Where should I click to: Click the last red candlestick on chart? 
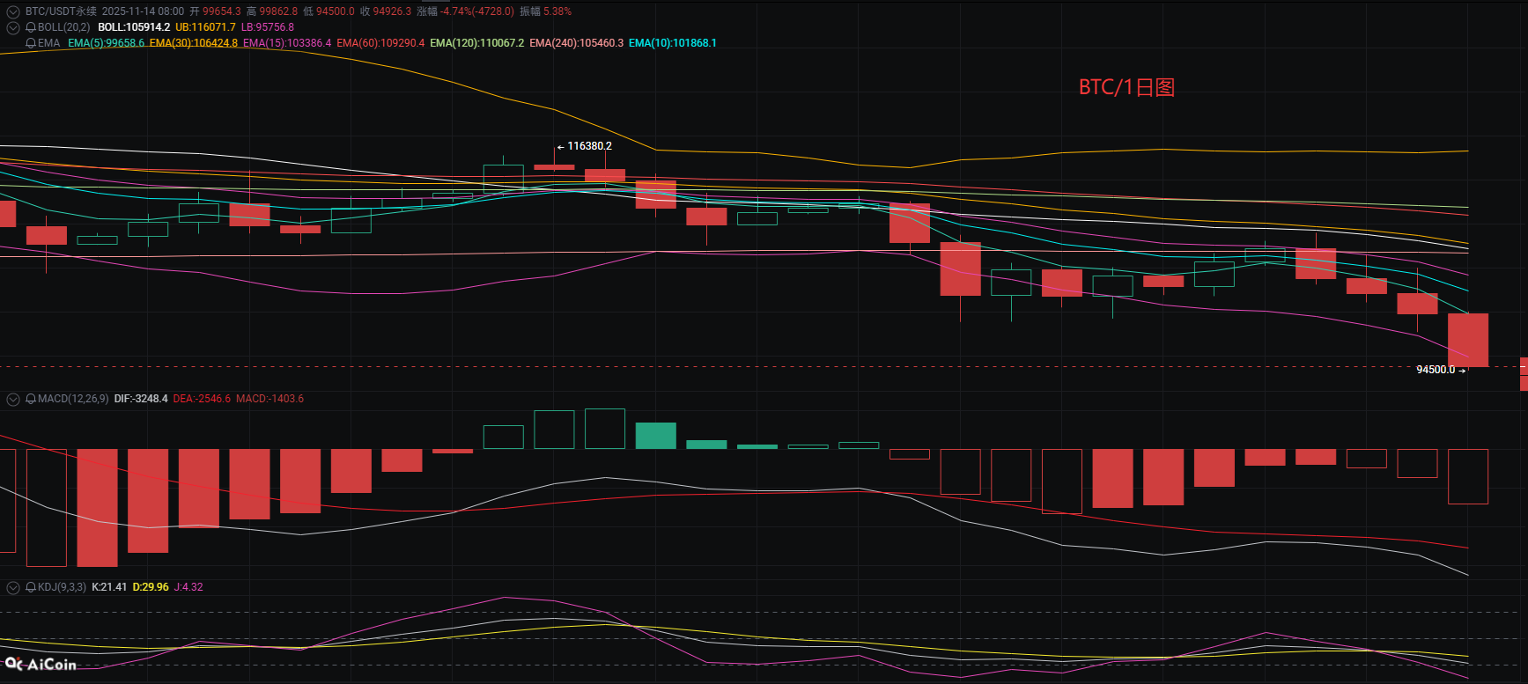(x=1468, y=340)
